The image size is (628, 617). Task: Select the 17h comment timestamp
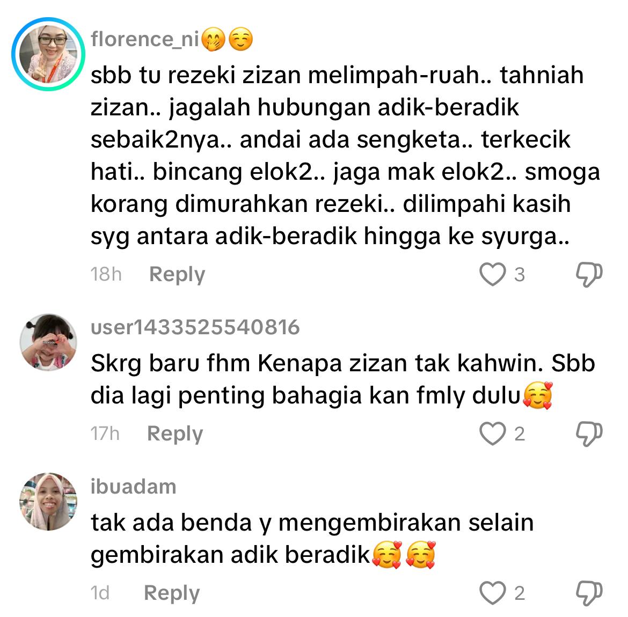point(105,434)
